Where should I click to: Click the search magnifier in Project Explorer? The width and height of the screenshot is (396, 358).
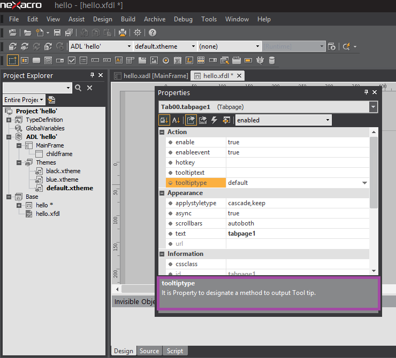click(x=78, y=88)
